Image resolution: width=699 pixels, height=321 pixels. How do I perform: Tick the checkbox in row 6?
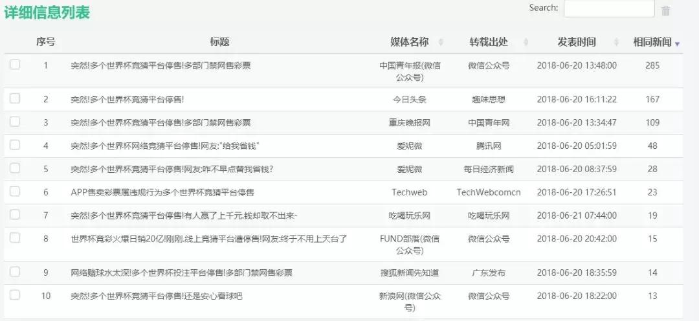pyautogui.click(x=15, y=192)
